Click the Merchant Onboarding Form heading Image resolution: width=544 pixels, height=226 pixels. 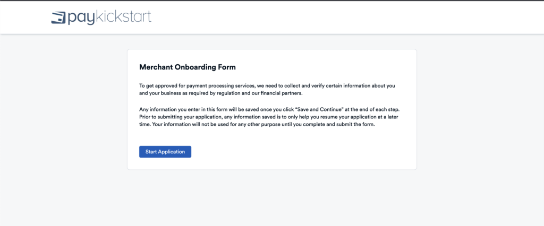pyautogui.click(x=187, y=67)
